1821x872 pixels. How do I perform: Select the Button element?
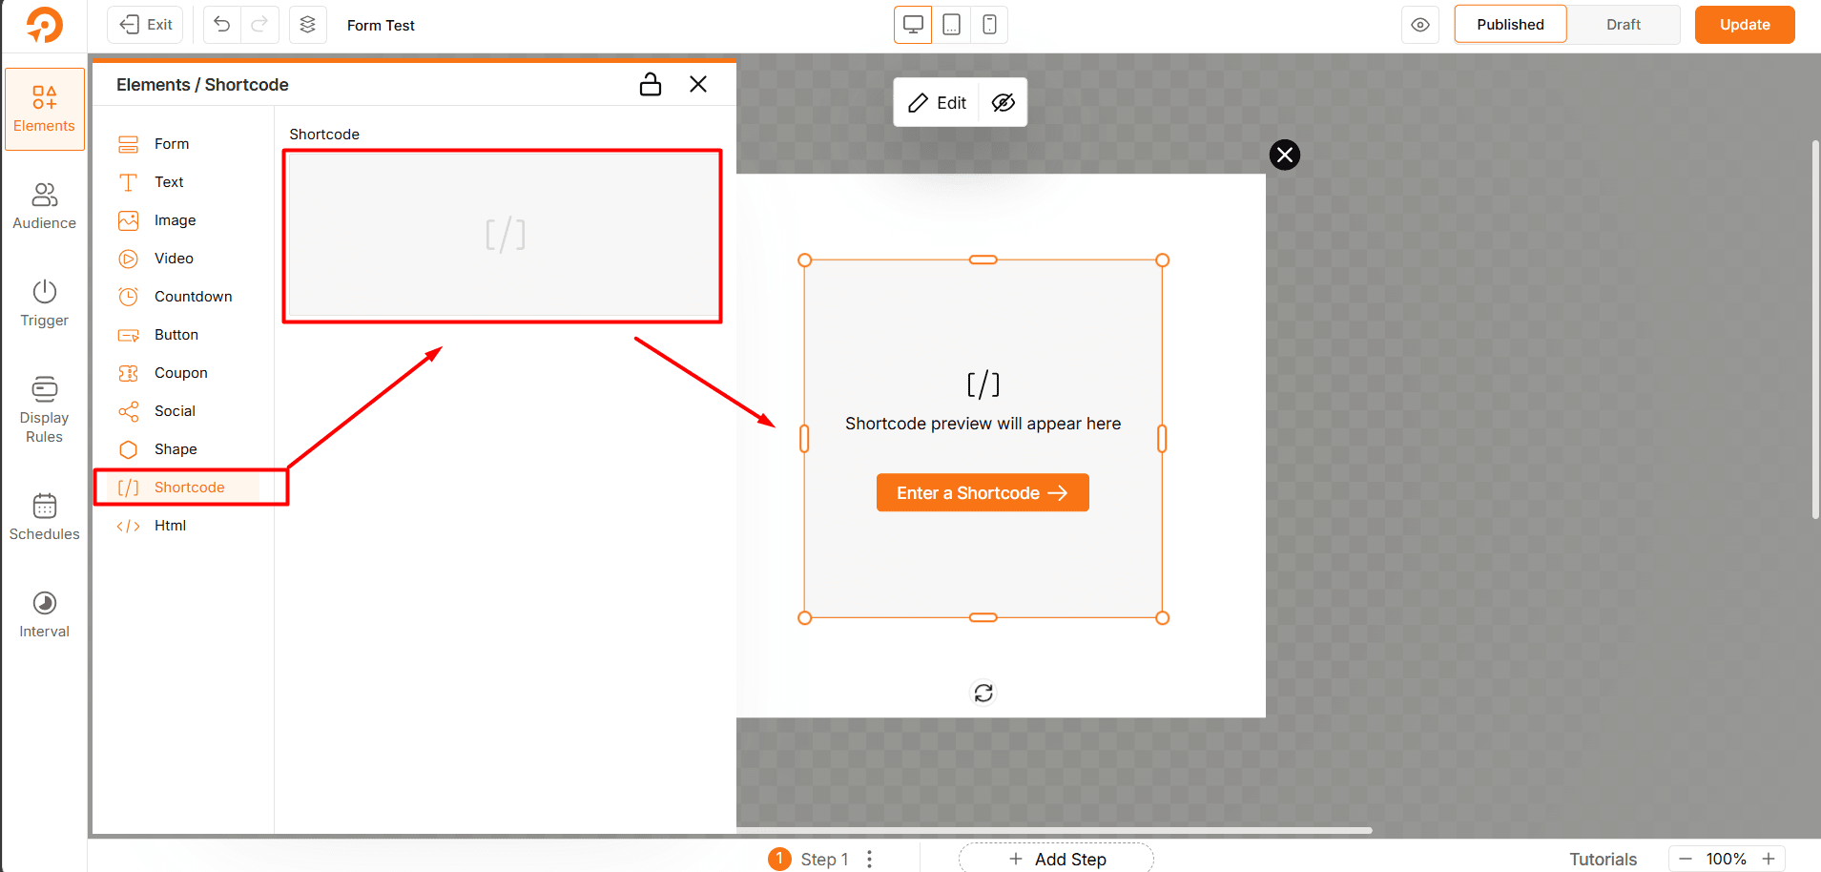click(x=176, y=335)
